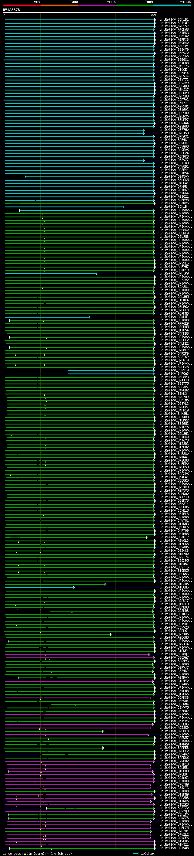Select hit label UniRef100_Q2V3V9
Image resolution: width=194 pixels, height=856 pixels.
click(174, 83)
